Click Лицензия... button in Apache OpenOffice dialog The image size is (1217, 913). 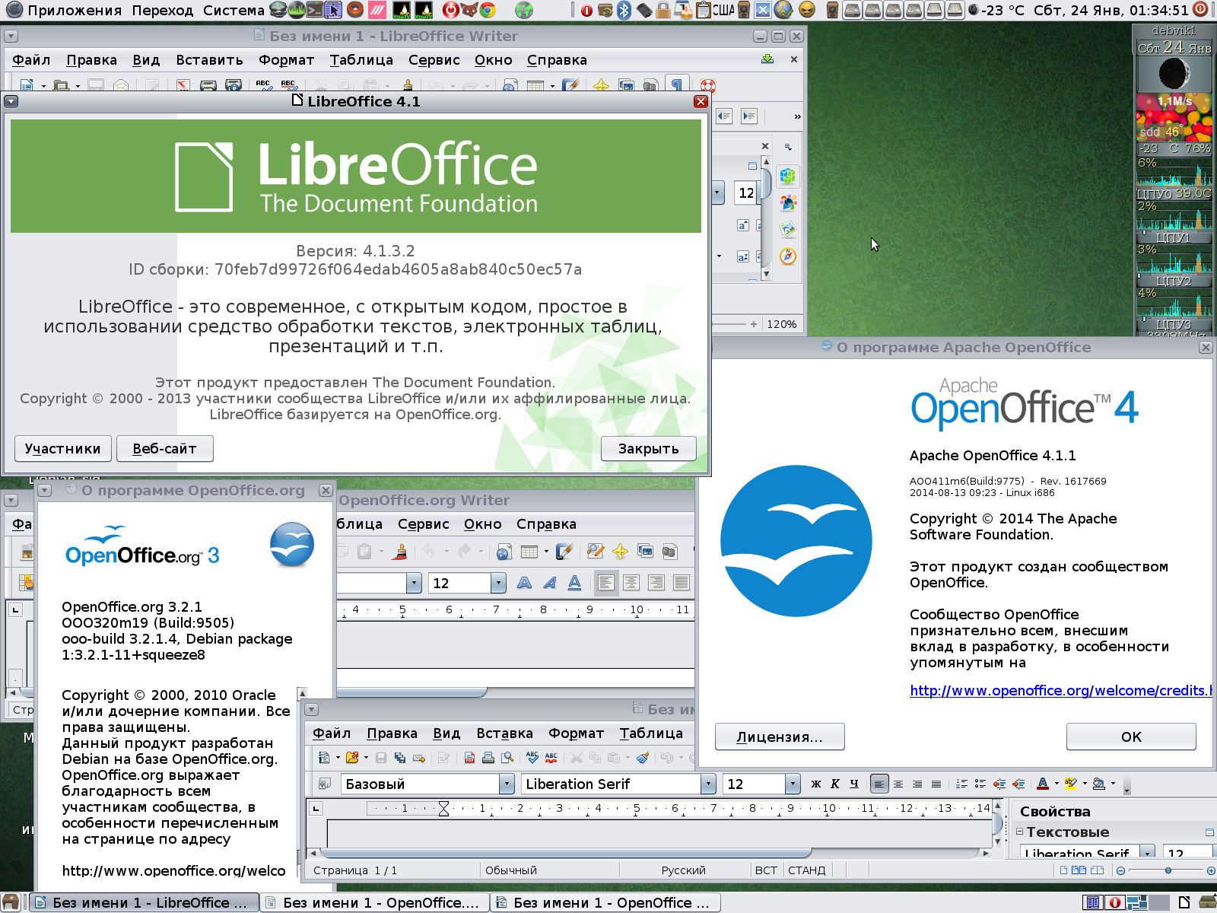point(780,736)
